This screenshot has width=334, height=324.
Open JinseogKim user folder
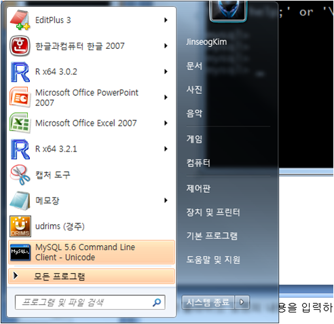click(206, 42)
